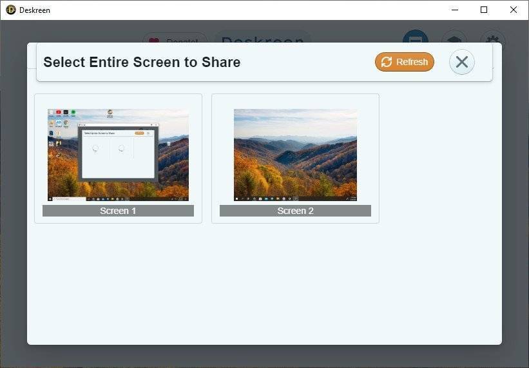Click the Deskreen app icon in title bar
The width and height of the screenshot is (529, 368).
11,10
